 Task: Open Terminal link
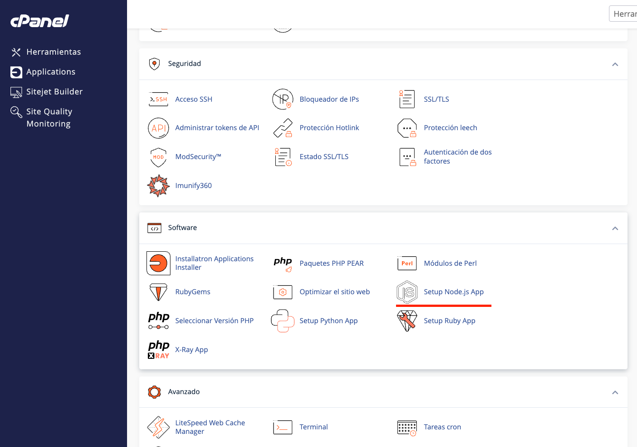click(x=313, y=427)
